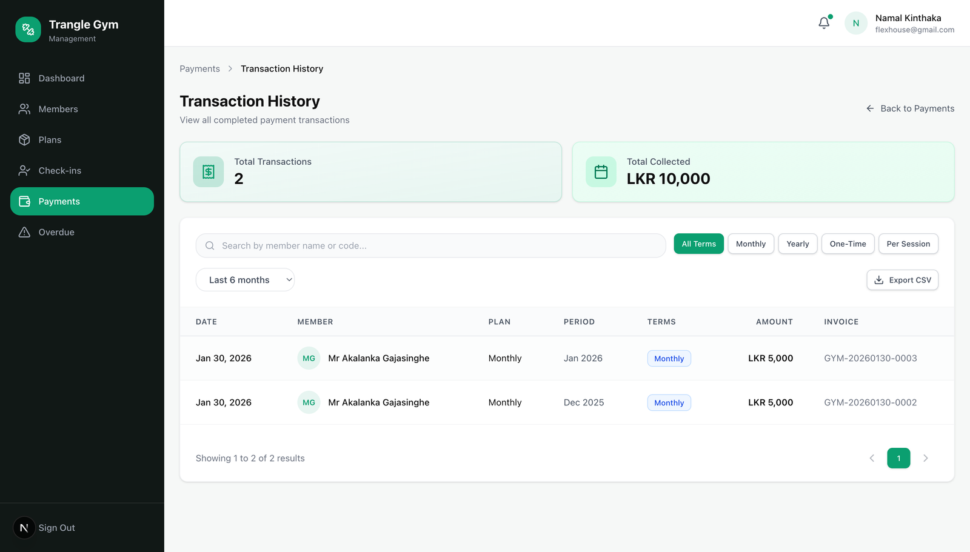Viewport: 970px width, 552px height.
Task: Filter transactions by Per Session terms
Action: 908,244
